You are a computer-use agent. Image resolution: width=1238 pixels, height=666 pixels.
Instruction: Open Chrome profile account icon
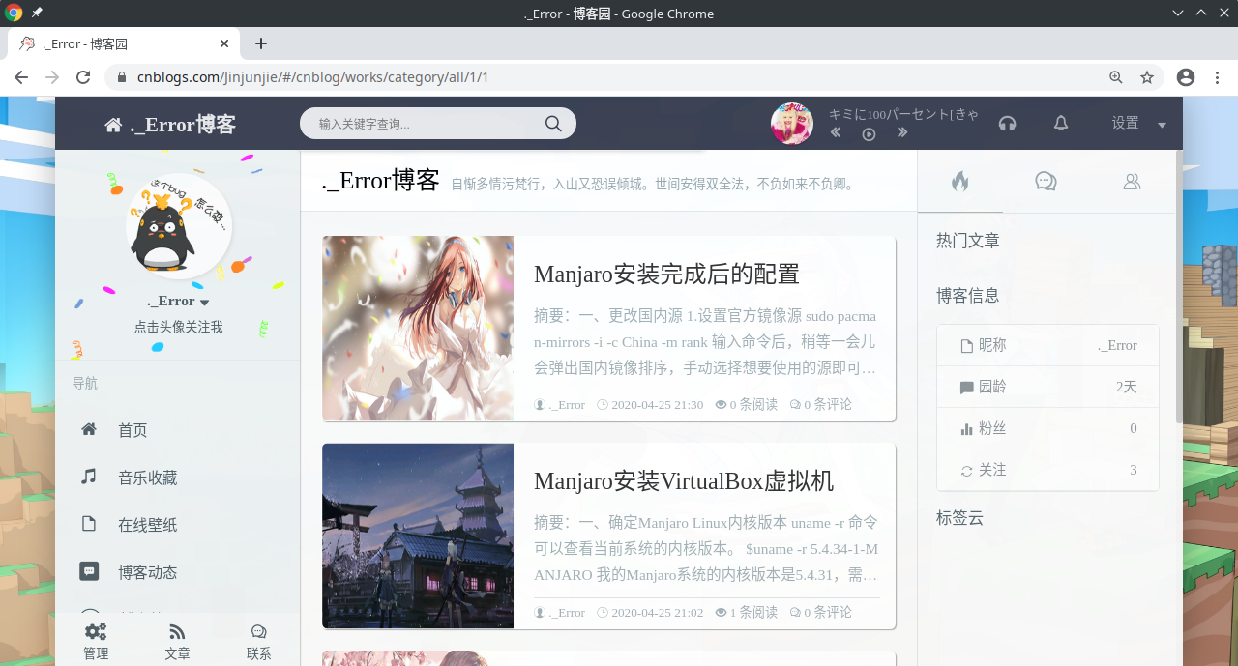click(1186, 77)
